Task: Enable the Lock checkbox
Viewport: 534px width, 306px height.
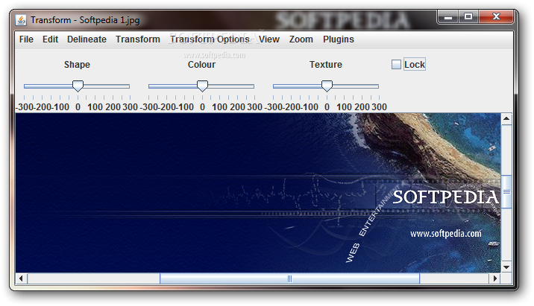Action: [396, 65]
